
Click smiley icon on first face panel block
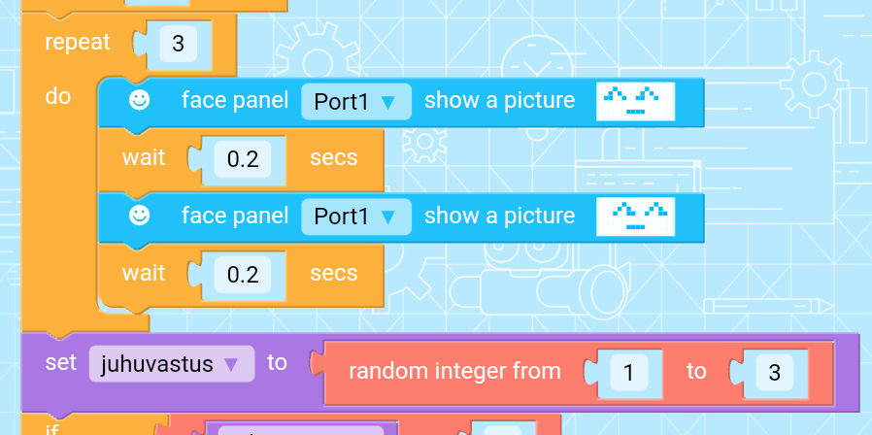click(139, 100)
